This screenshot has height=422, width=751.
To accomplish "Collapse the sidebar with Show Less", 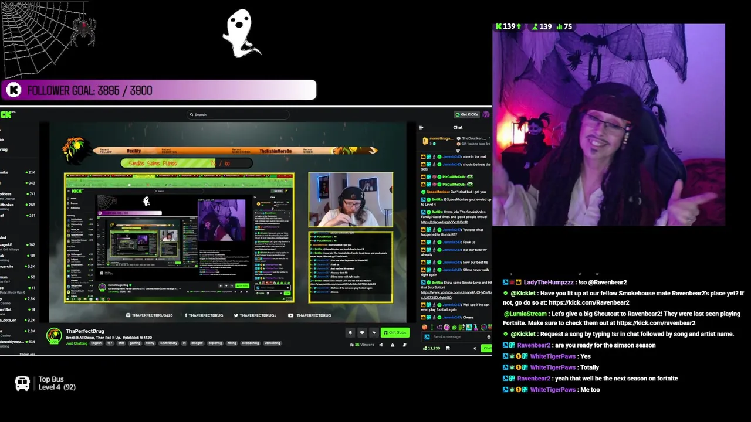I will tap(27, 354).
